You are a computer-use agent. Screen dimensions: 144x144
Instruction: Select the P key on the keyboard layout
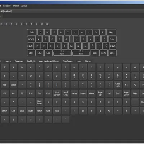[103, 32]
